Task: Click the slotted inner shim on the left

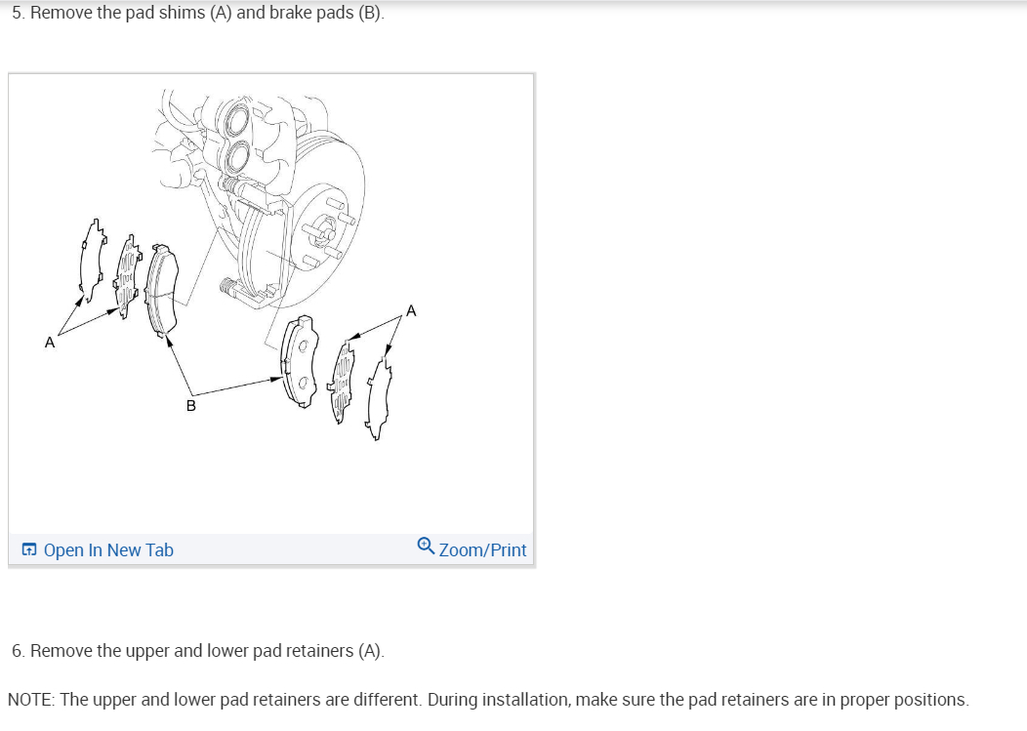Action: click(x=128, y=275)
